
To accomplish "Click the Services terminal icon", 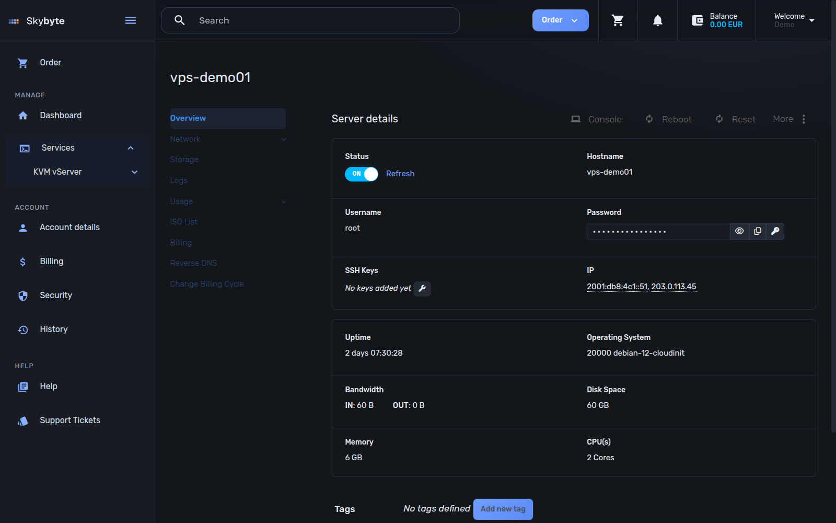I will pyautogui.click(x=25, y=149).
